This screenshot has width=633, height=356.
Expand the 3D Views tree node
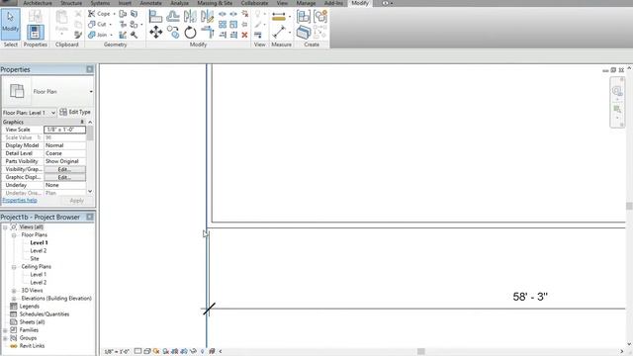click(x=14, y=291)
